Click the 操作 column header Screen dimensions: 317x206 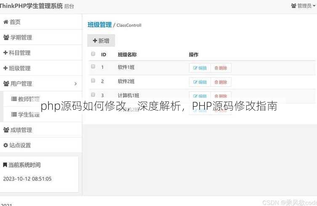click(x=194, y=55)
